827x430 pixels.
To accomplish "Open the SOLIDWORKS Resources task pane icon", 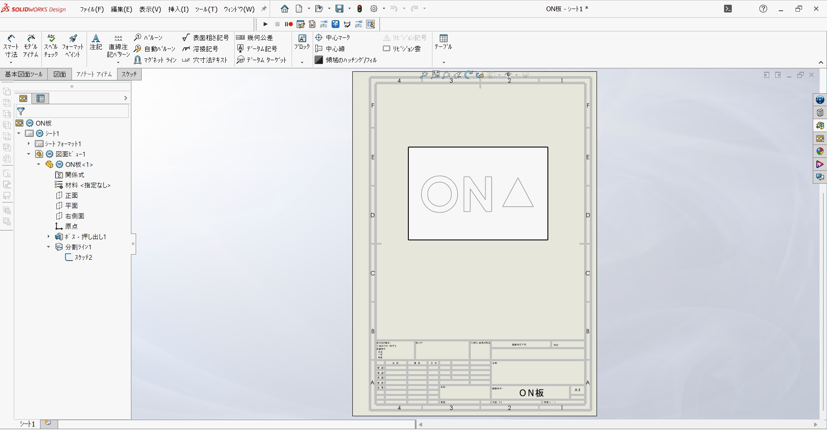I will (820, 100).
